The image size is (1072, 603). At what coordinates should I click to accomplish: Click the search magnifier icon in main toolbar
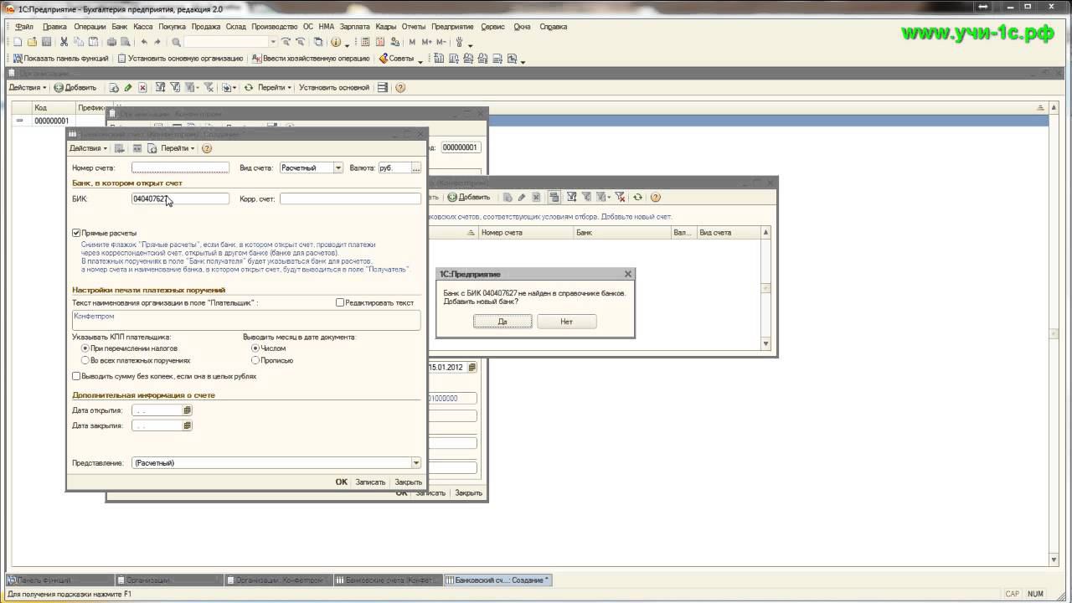tap(176, 42)
